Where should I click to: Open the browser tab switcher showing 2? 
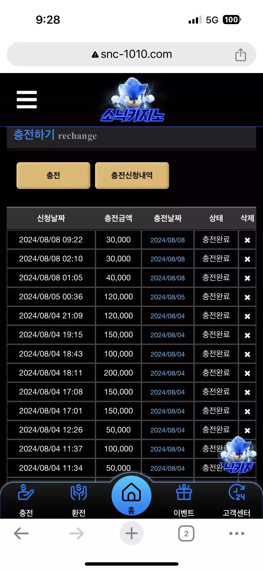click(x=186, y=533)
